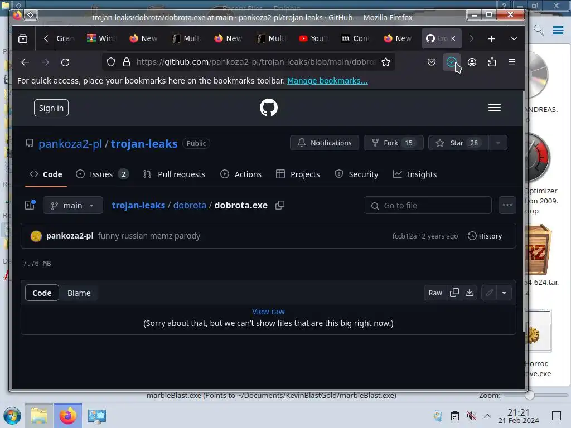Open commit author pankoza2-pl link
Screen dimensions: 571x428
click(70, 236)
